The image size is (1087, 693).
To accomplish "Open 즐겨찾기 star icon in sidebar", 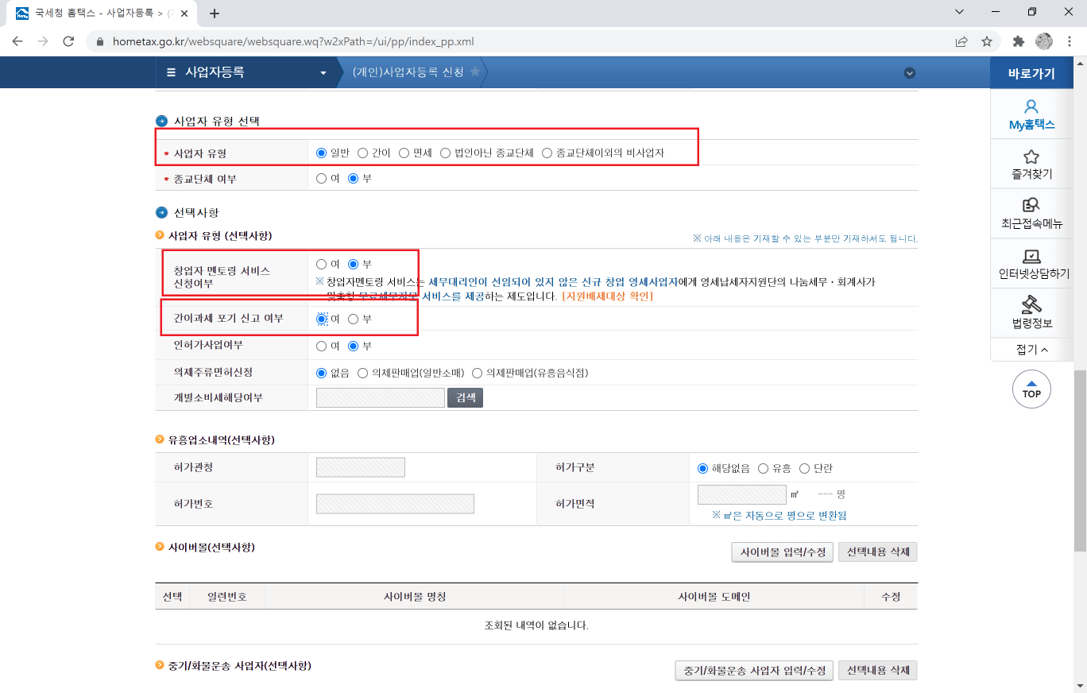I will coord(1031,157).
